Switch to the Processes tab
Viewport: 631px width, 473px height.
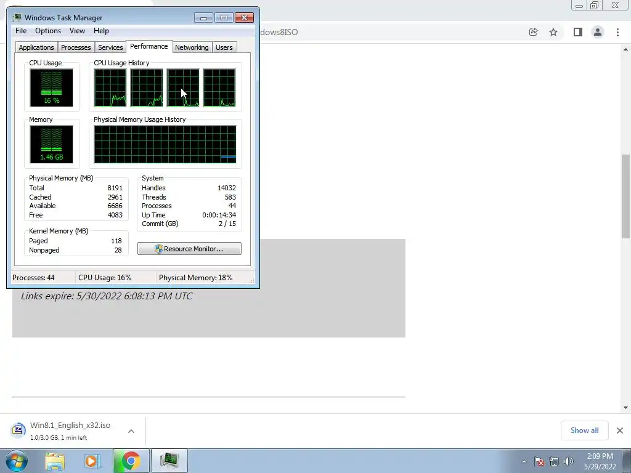[76, 47]
